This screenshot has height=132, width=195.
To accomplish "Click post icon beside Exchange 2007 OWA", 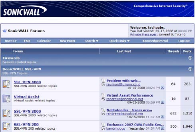I will (103, 125).
